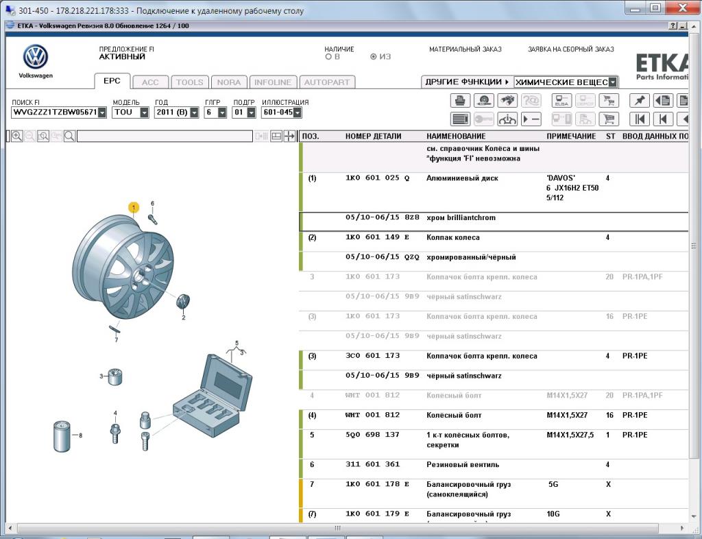Select 'хромированный/чёрный' row

click(x=494, y=261)
